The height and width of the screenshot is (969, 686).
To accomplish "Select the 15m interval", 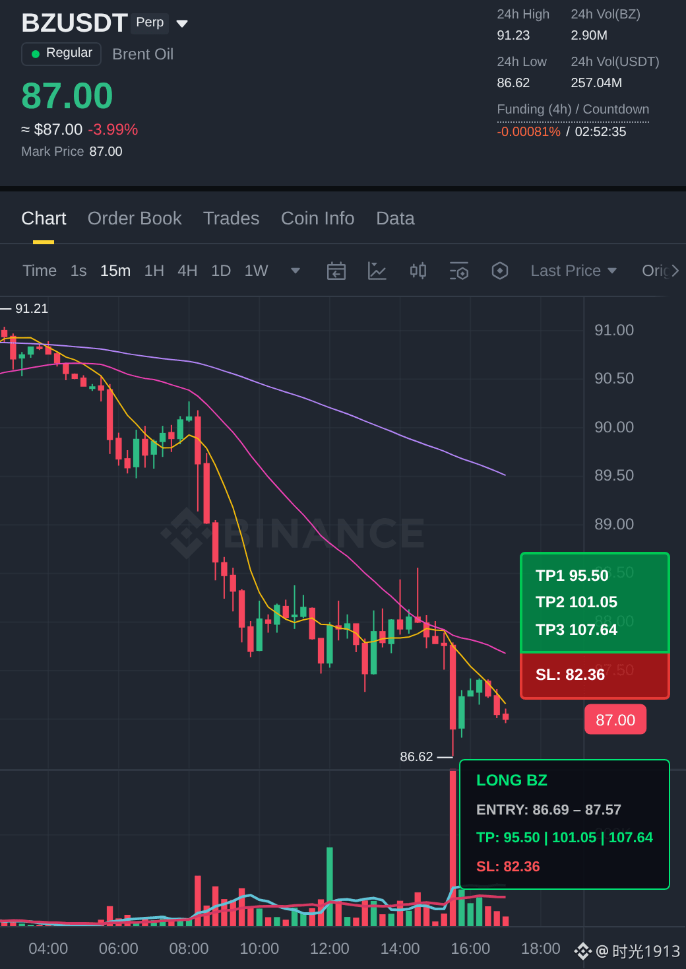I will pos(115,271).
